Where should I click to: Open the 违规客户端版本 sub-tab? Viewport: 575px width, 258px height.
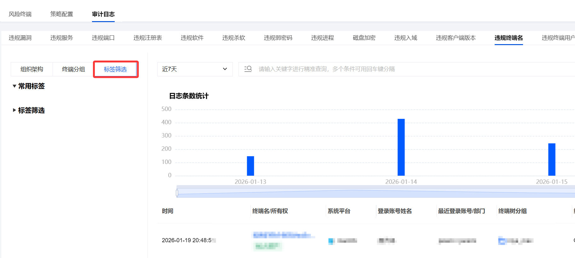tap(456, 38)
